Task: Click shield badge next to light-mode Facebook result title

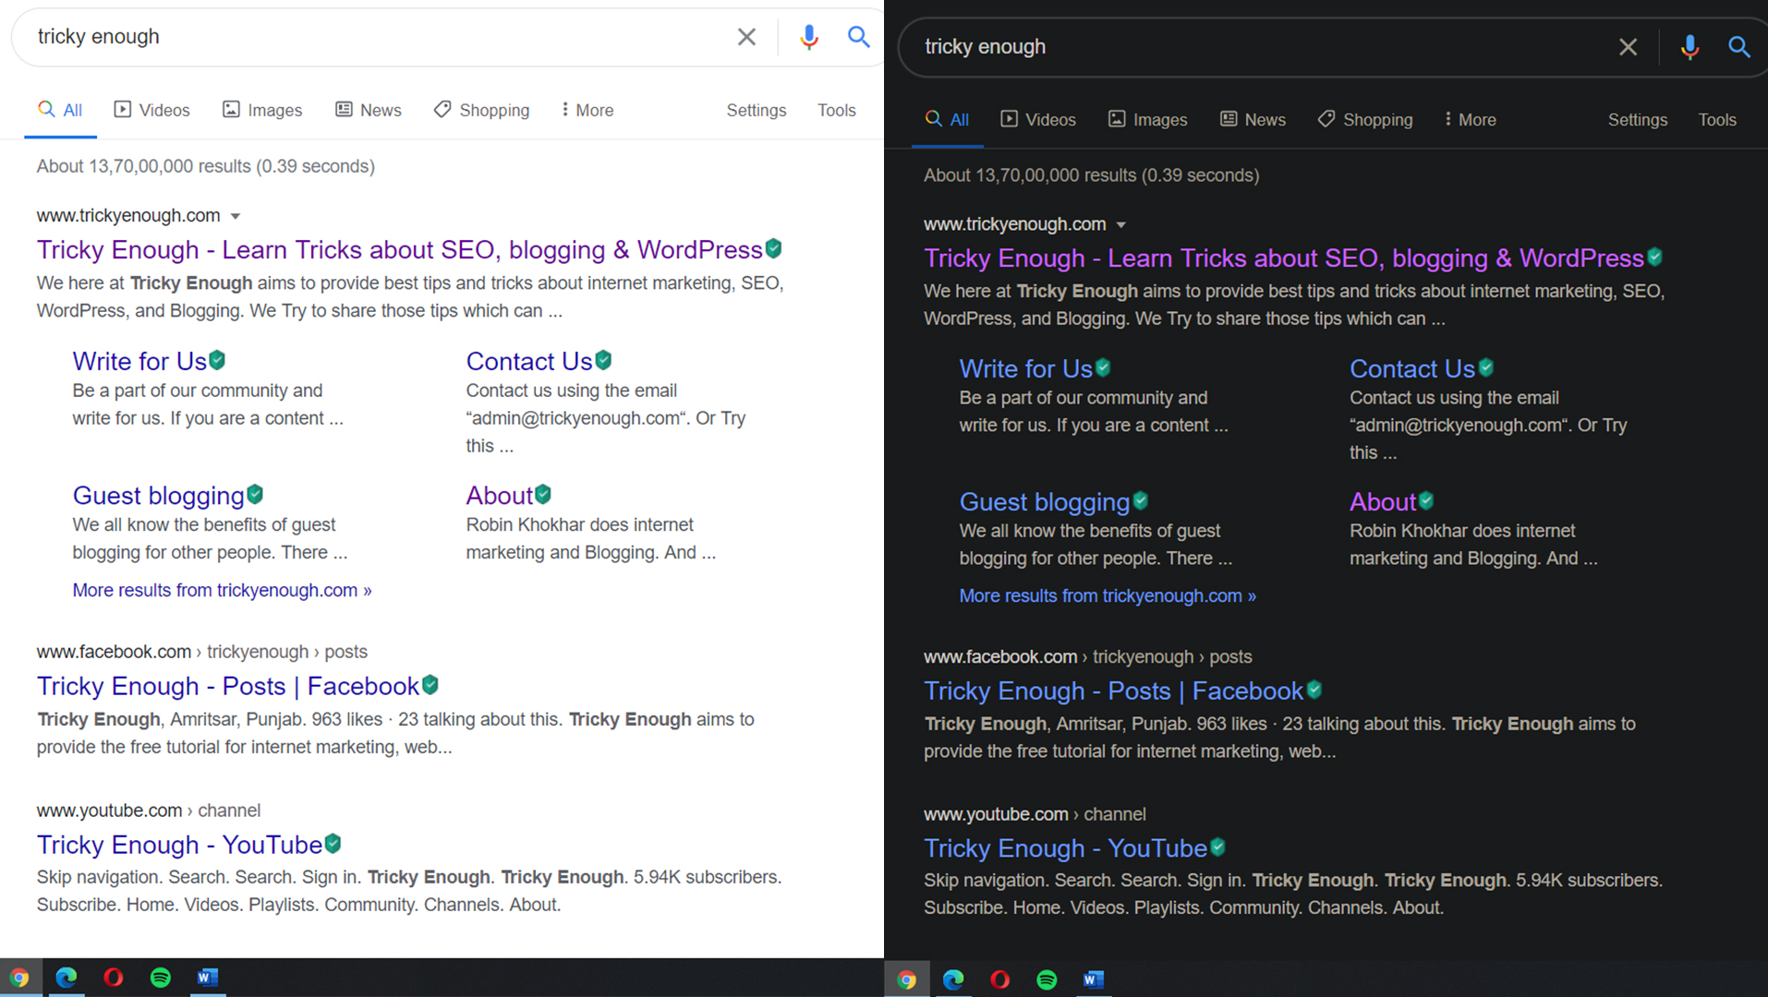Action: tap(430, 685)
